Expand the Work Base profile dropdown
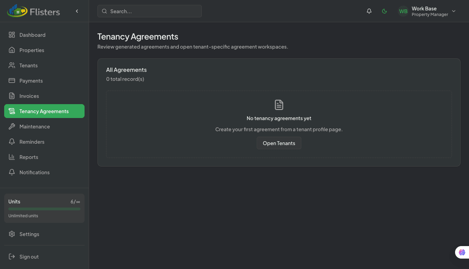This screenshot has width=469, height=269. tap(454, 11)
